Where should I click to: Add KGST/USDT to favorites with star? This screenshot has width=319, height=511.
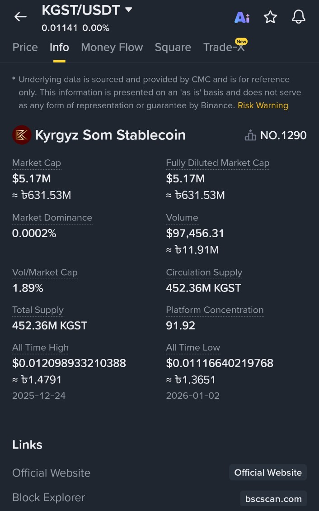[270, 17]
